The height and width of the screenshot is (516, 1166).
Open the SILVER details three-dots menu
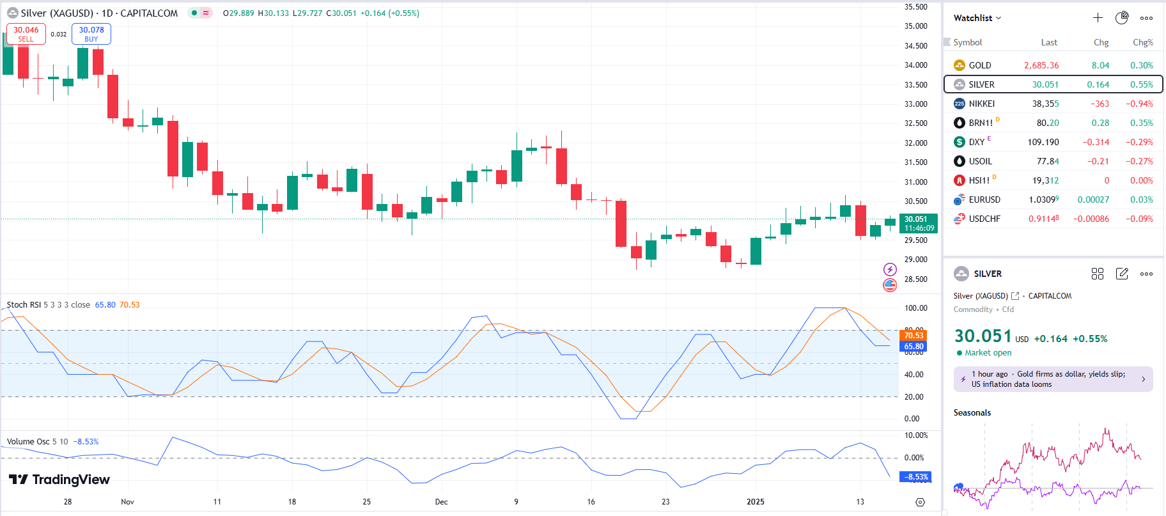click(x=1146, y=274)
